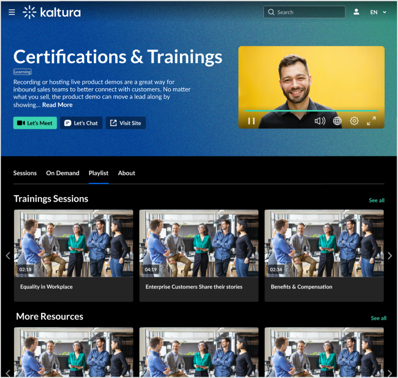Show previous Trainings Sessions carousel items
The width and height of the screenshot is (398, 378).
tap(8, 256)
